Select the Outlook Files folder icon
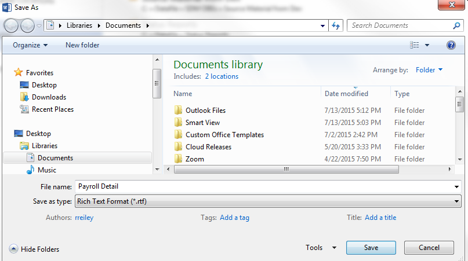Viewport: 468px width, 261px height. [x=178, y=110]
